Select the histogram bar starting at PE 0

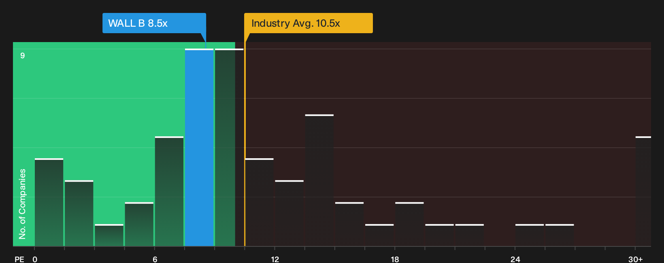click(49, 202)
